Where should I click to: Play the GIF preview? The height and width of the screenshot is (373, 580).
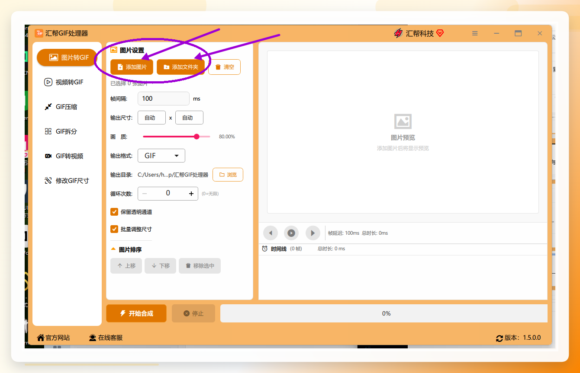click(x=291, y=233)
